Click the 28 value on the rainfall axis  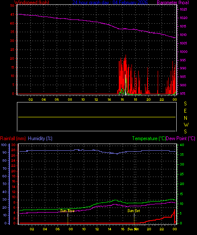pyautogui.click(x=14, y=150)
